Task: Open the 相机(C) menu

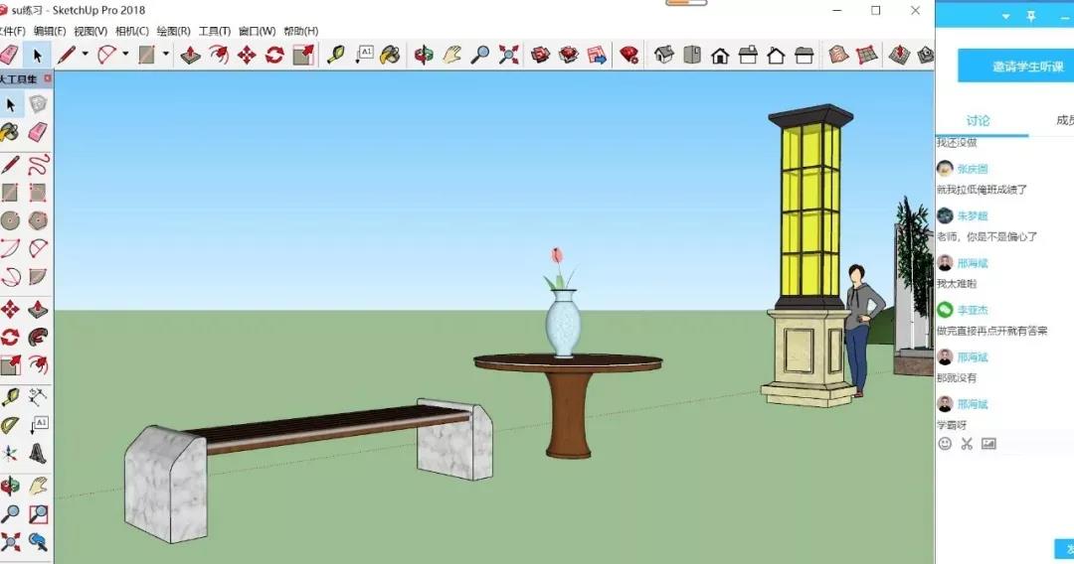Action: tap(131, 31)
